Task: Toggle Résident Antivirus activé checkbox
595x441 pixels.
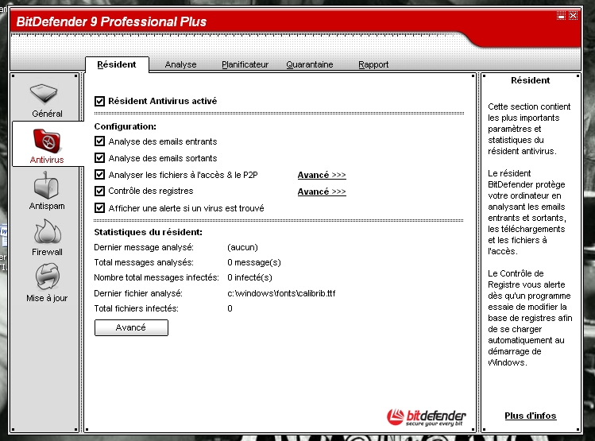Action: (x=99, y=101)
